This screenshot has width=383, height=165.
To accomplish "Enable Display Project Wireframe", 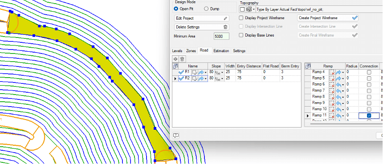I will tap(241, 18).
